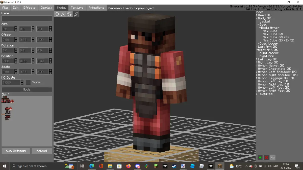The image size is (303, 170).
Task: Click the first Size value stepper arrows
Action: click(16, 29)
